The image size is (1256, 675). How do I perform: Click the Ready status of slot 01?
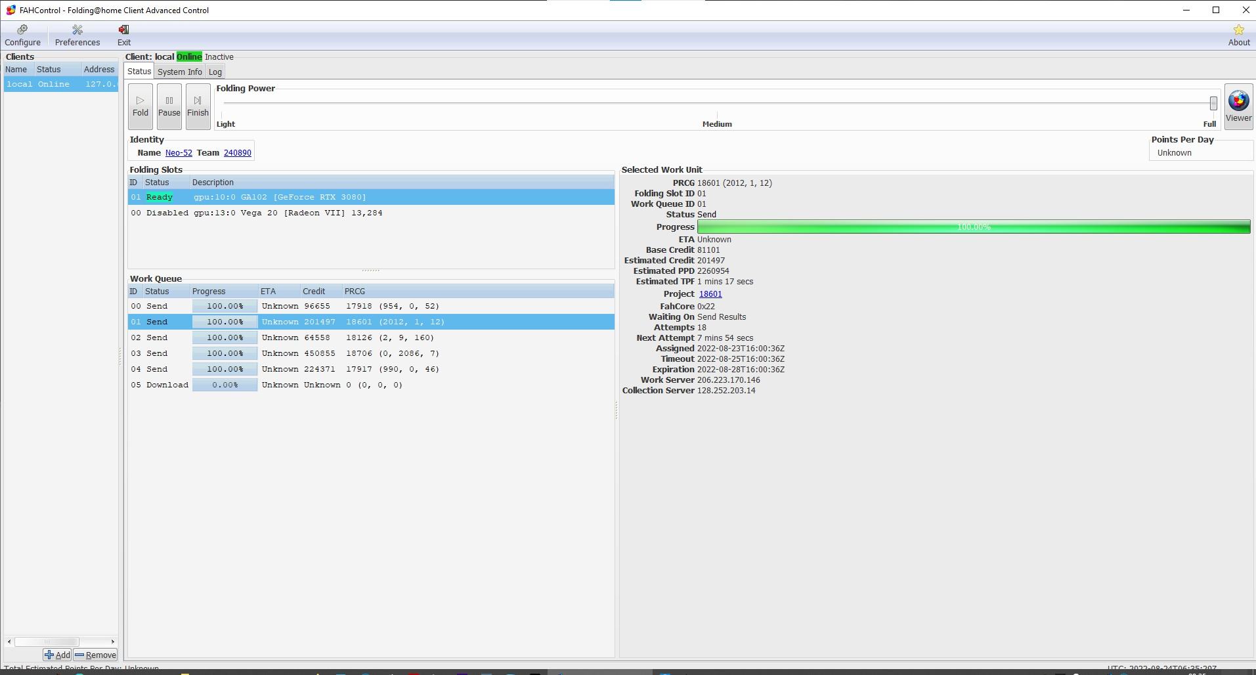point(160,197)
